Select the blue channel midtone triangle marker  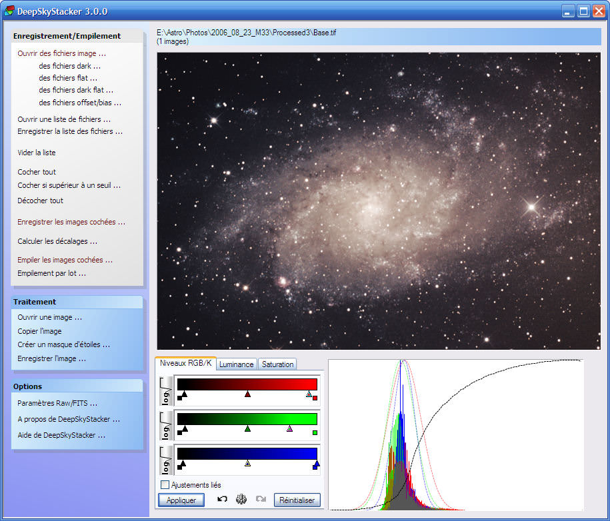coord(247,464)
